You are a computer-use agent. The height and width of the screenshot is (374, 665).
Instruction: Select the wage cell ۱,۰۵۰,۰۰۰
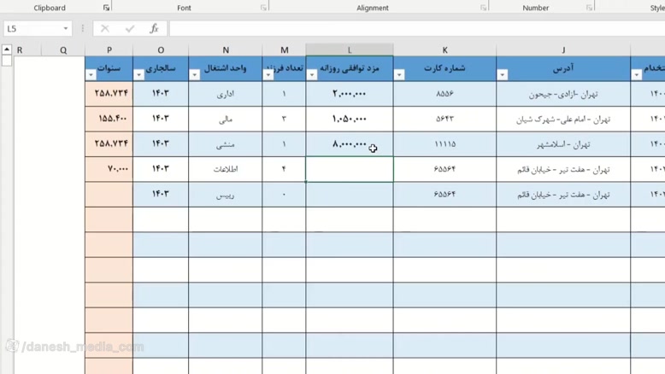350,119
